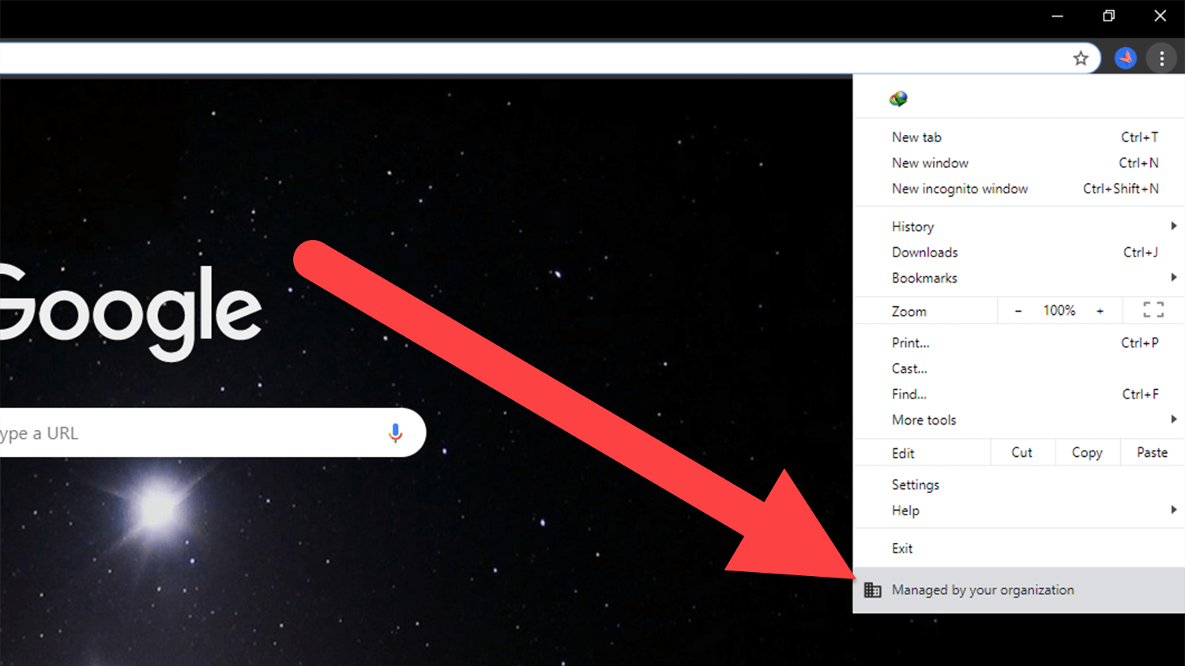Click the Google search input box

(x=212, y=432)
